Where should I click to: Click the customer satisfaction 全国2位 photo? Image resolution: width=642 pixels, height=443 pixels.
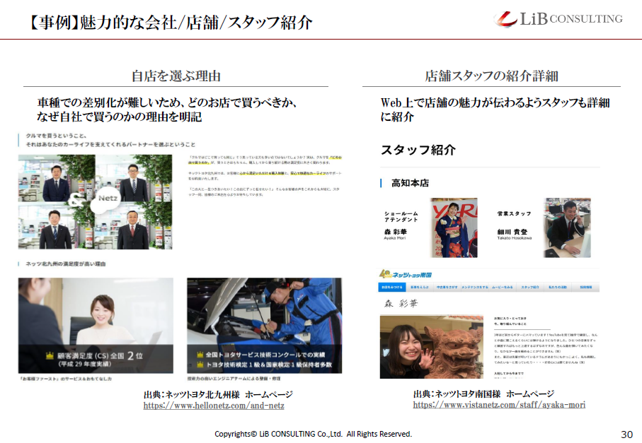point(96,326)
